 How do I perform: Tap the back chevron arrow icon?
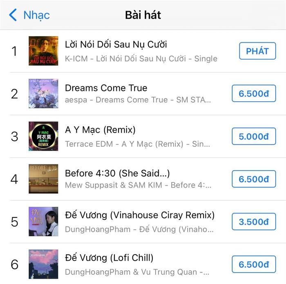[x=13, y=15]
